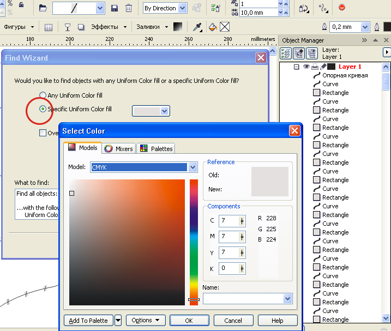
Task: Switch to the Mixers tab
Action: [119, 149]
